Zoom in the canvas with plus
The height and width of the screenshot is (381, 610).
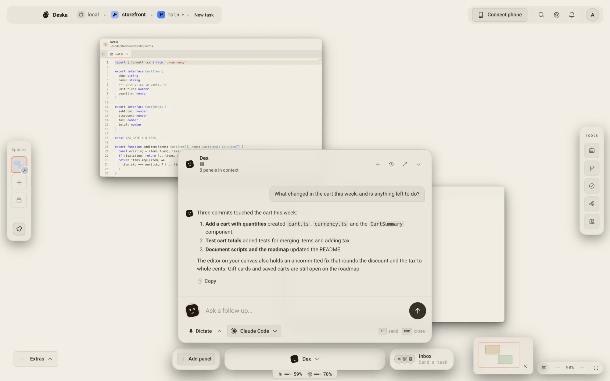click(582, 368)
